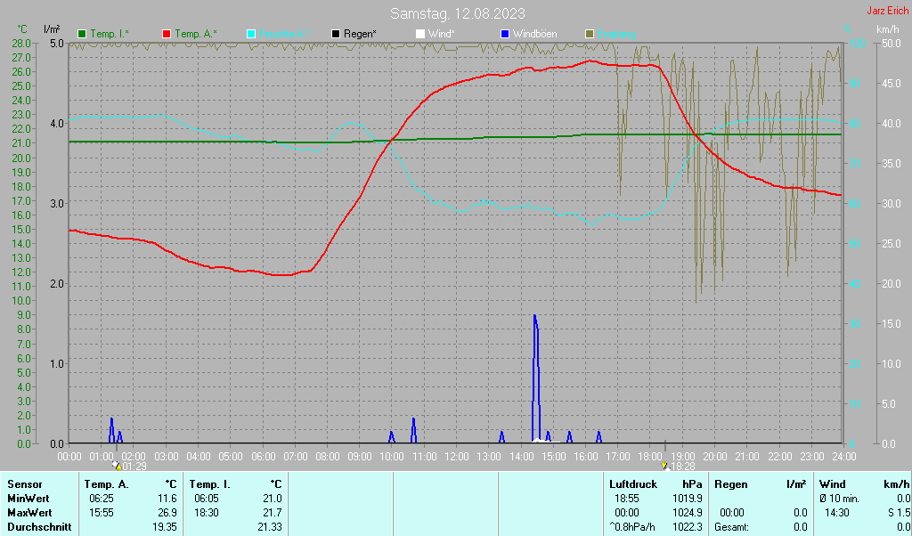Viewport: 912px width, 536px height.
Task: Click the olive Empfang legend swatch
Action: pyautogui.click(x=590, y=35)
